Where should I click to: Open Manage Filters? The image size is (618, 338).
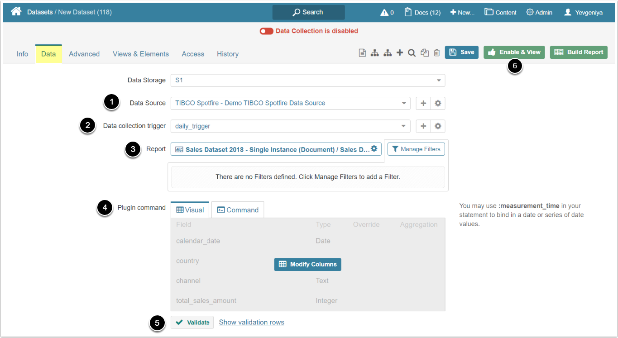(x=416, y=149)
